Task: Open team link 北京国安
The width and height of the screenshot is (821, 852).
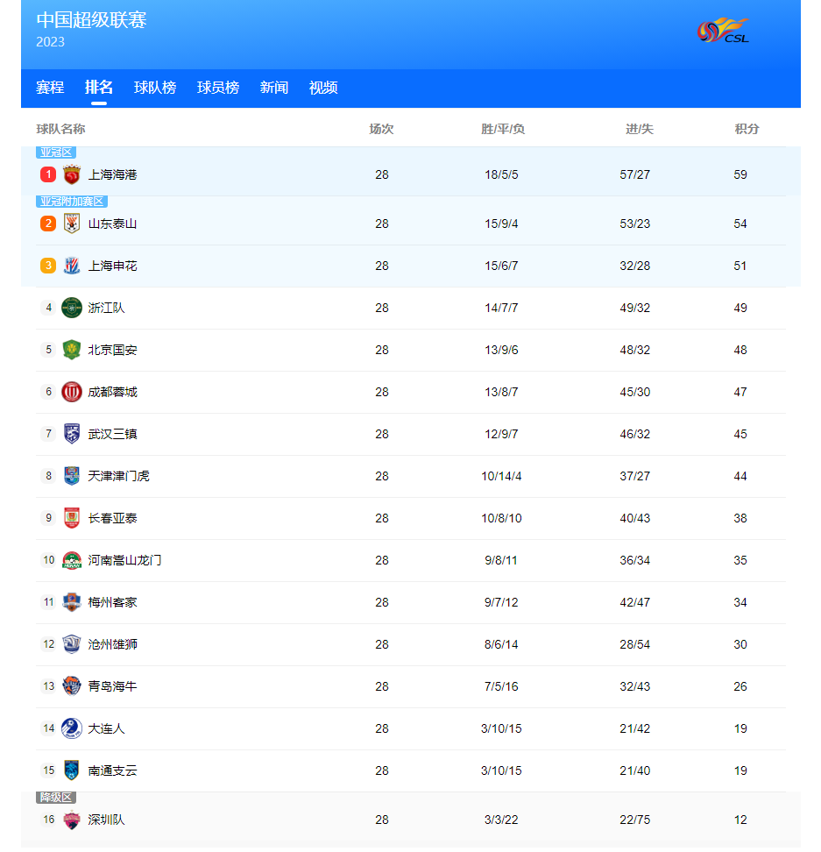Action: [x=113, y=350]
